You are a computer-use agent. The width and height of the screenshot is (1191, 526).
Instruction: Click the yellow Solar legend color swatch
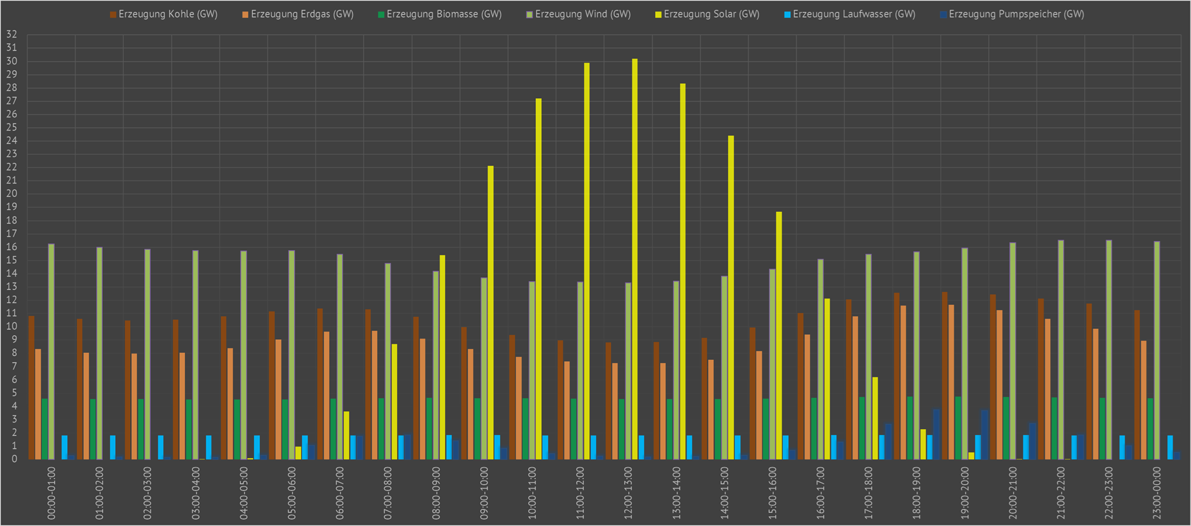[x=658, y=14]
